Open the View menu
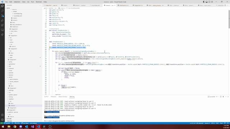Viewport: 230px width, 129px height. [x=24, y=2]
